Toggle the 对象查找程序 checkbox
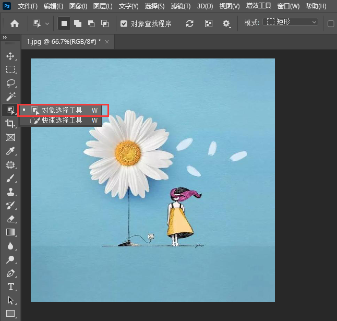Image resolution: width=337 pixels, height=321 pixels. 124,23
